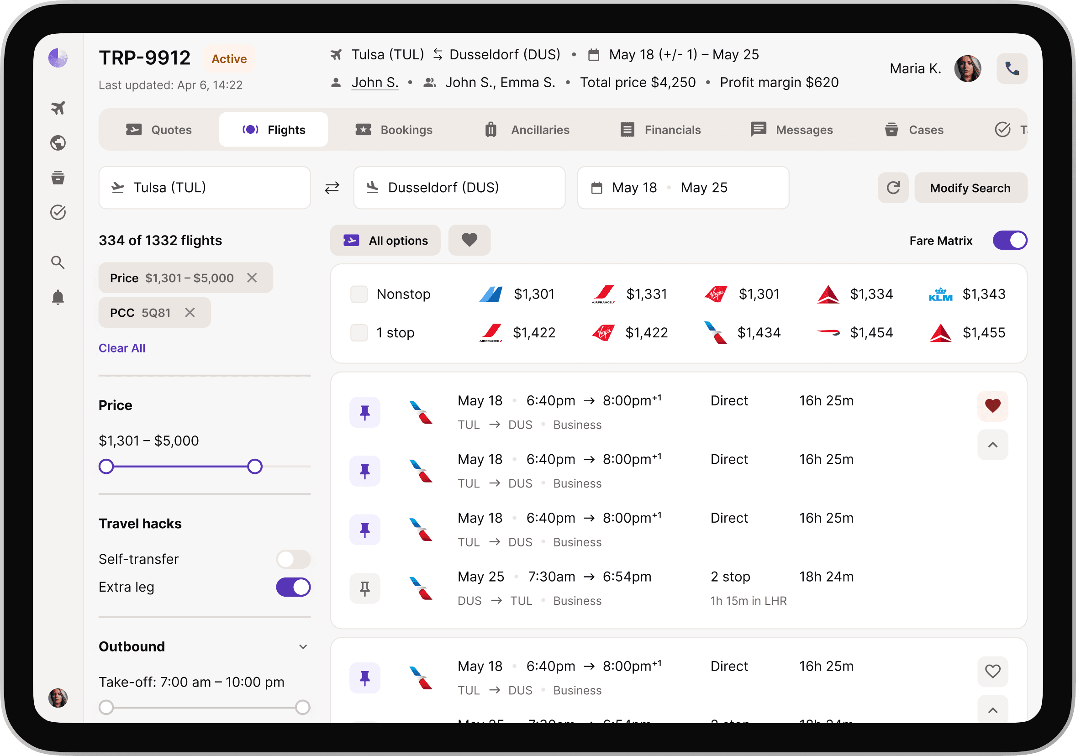Unfavorite the first flight option red heart
Screen dimensions: 1076x756
point(992,406)
